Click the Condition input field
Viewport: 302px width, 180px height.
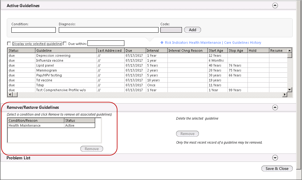[34, 30]
